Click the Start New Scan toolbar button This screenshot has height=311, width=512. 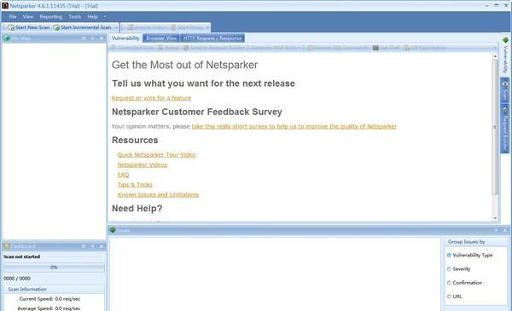29,27
